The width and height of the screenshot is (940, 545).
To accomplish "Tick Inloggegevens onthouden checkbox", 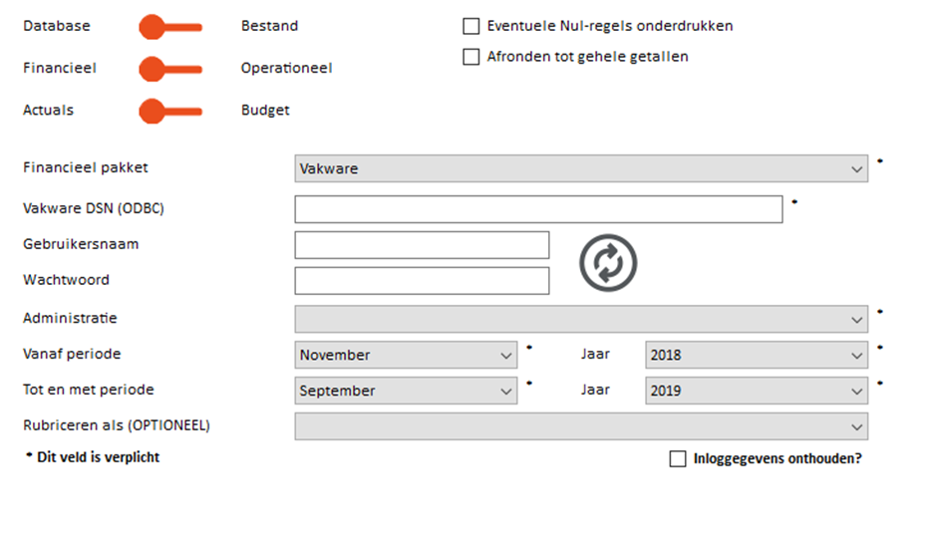I will coord(678,458).
